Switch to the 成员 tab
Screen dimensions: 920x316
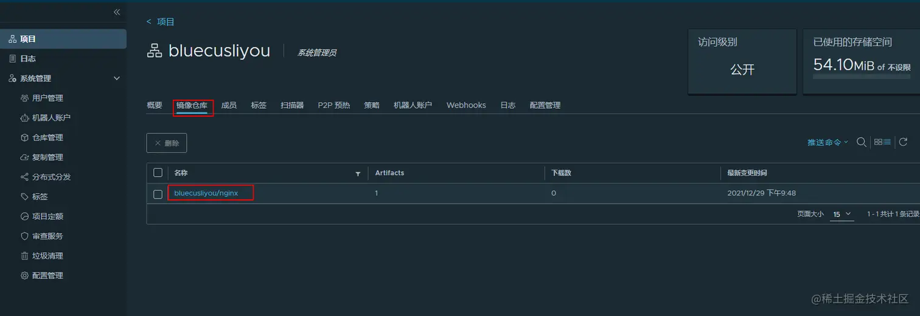[x=229, y=105]
